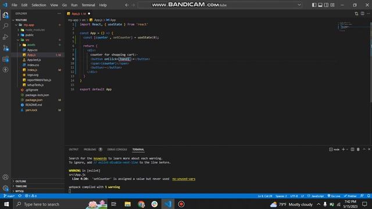Kill terminal with trash icon
The height and width of the screenshot is (209, 372).
[x=358, y=149]
